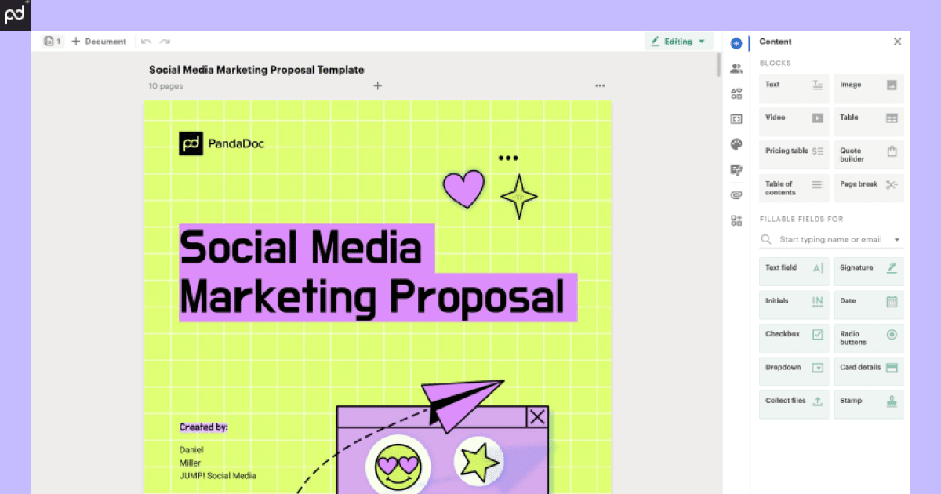Open the three-dot document options menu
The height and width of the screenshot is (494, 941).
[x=600, y=86]
